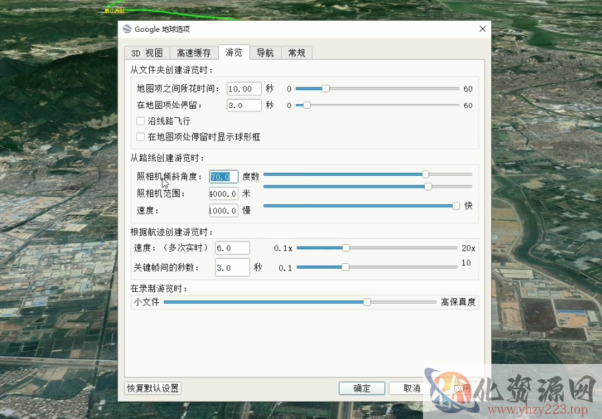Toggle 在地图项处停留时显示球形框 checkbox

tap(141, 137)
